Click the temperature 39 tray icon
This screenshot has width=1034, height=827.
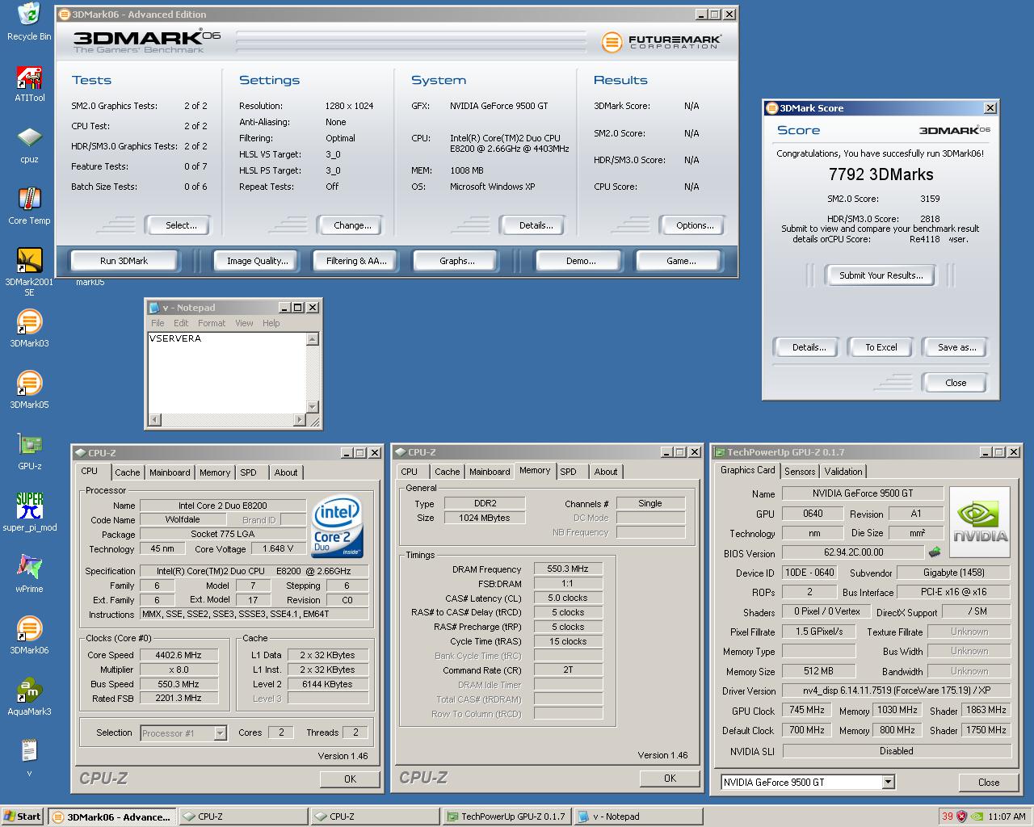[948, 817]
